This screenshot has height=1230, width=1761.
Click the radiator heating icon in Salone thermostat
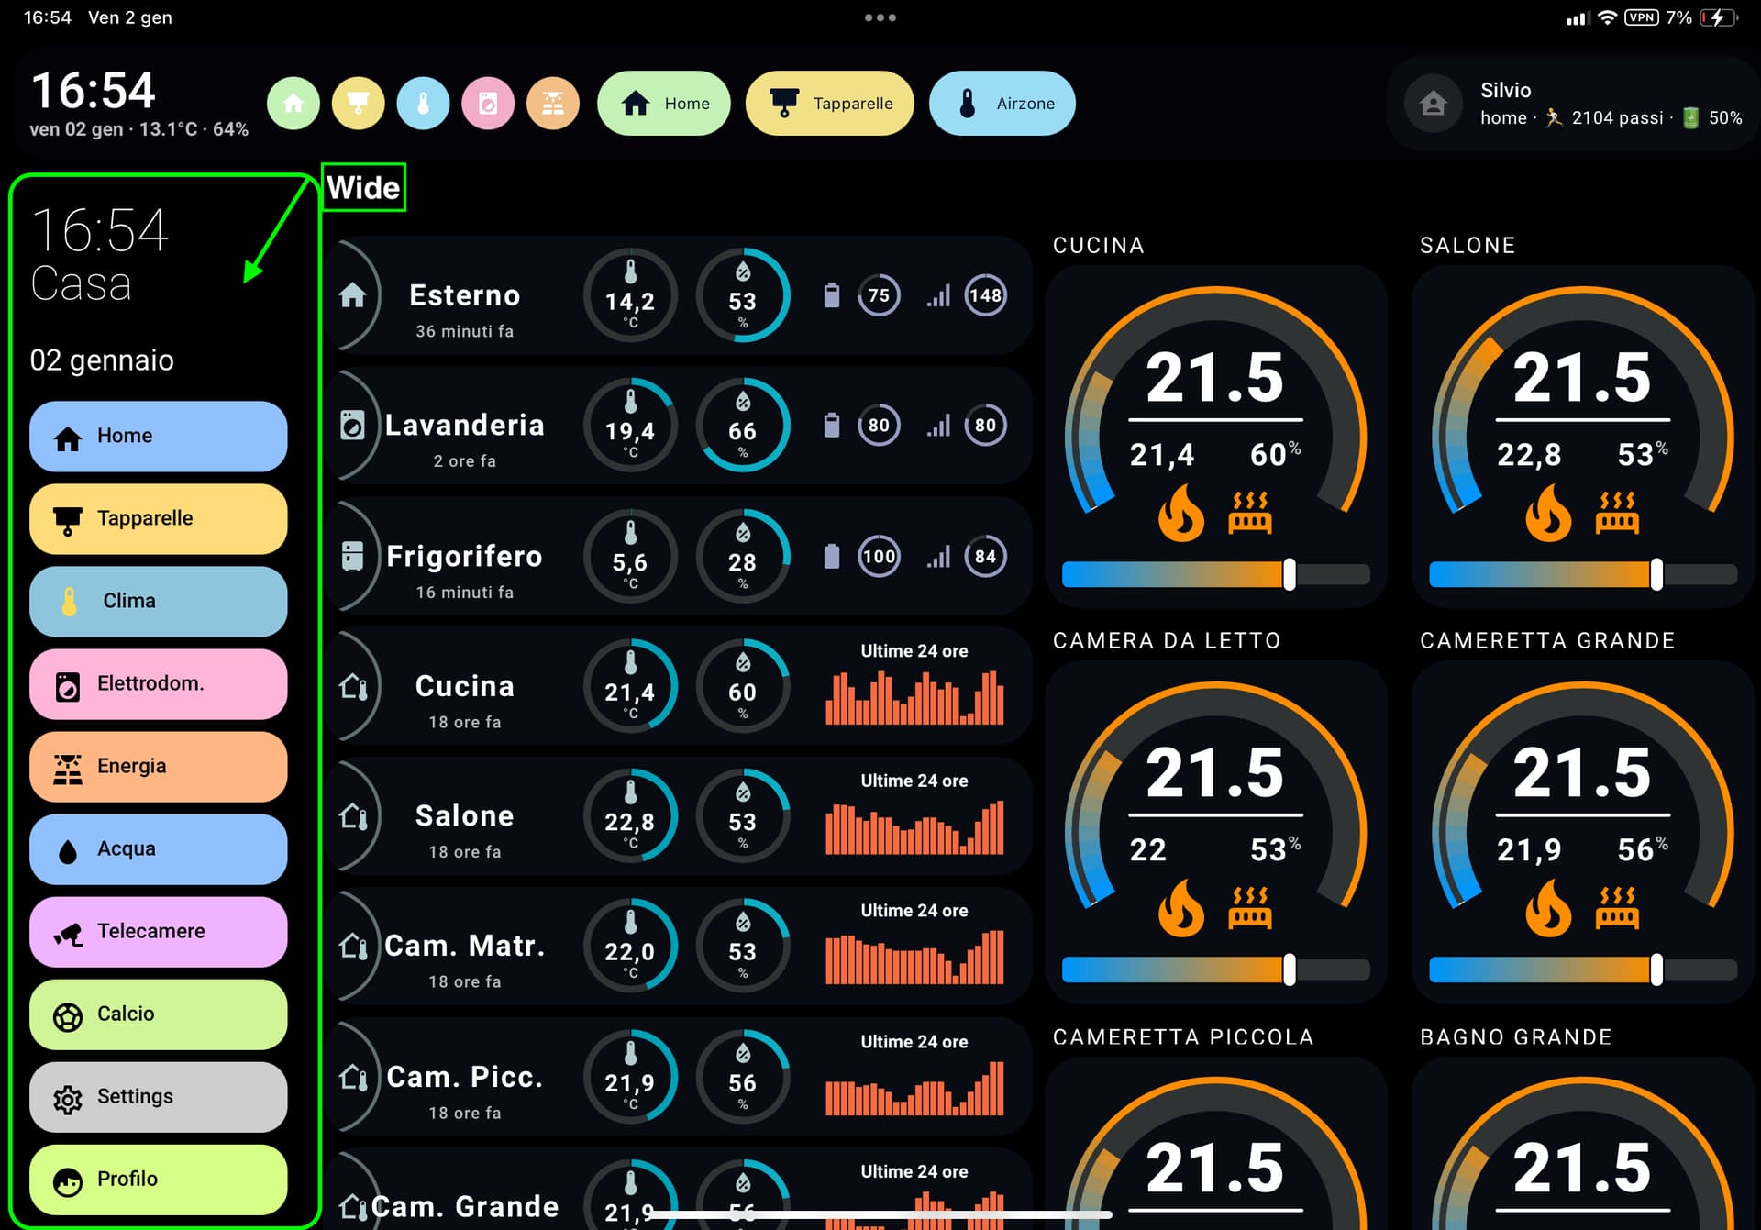point(1617,514)
